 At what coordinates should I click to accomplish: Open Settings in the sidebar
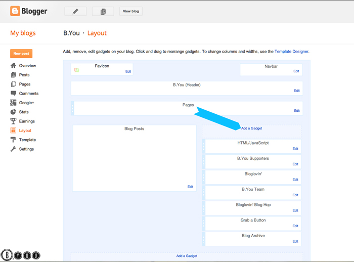point(26,149)
